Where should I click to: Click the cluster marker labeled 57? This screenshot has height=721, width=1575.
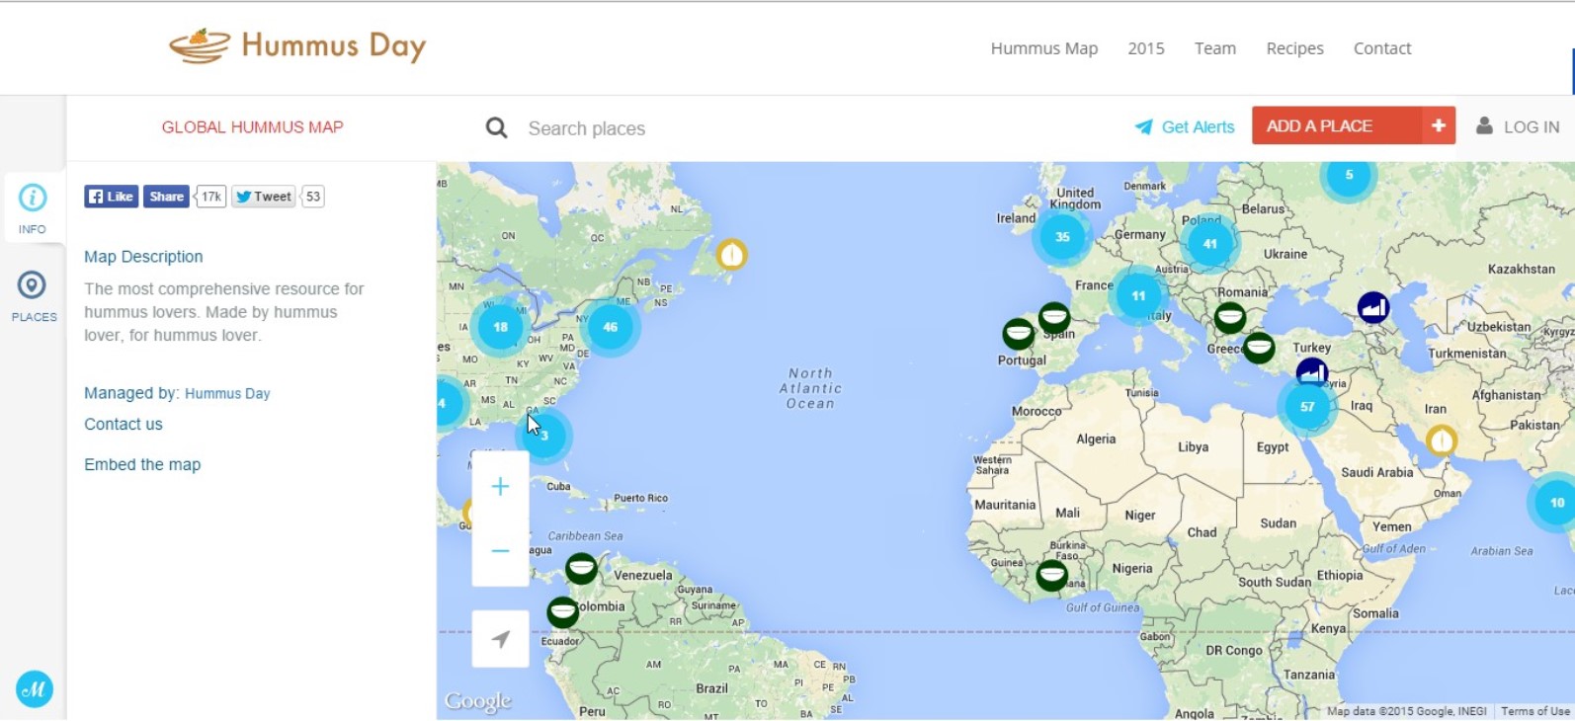point(1307,407)
